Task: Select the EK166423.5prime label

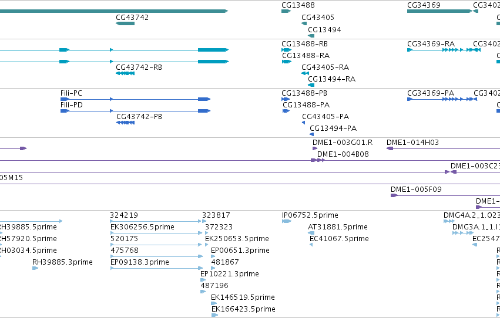Action: (243, 310)
